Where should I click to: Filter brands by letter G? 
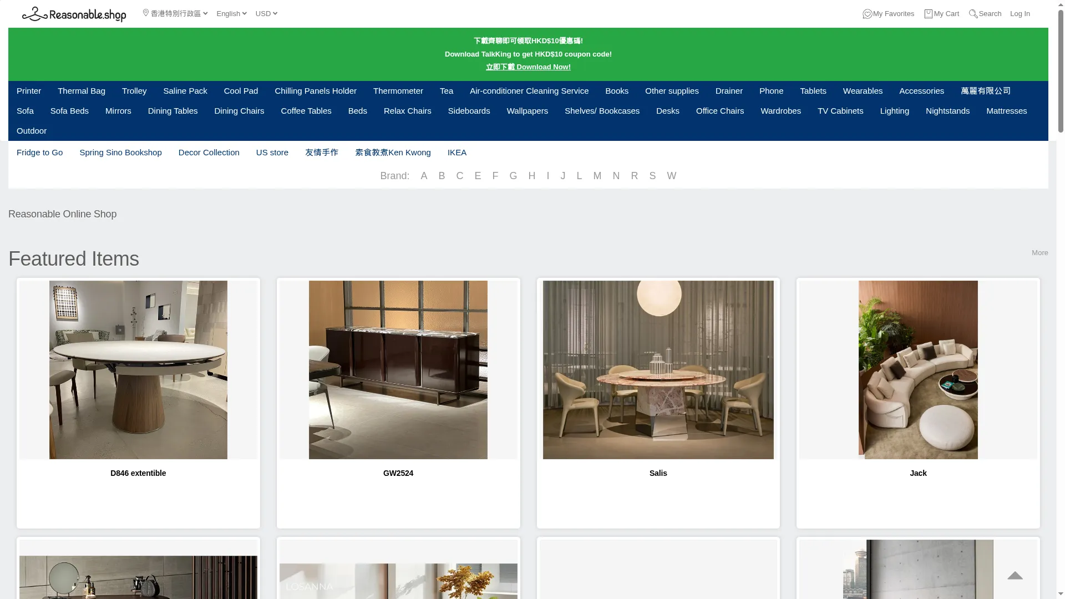coord(513,176)
